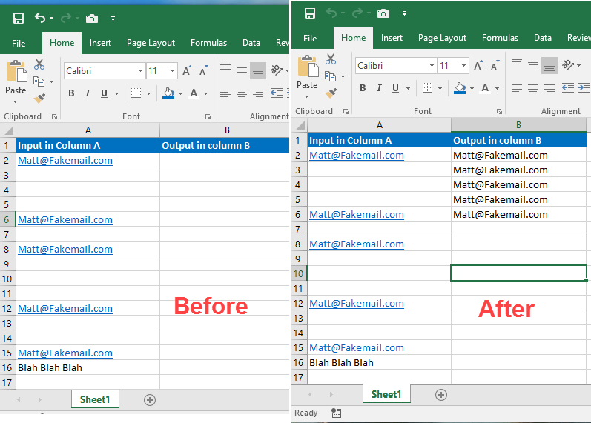
Task: Open File tab in Before window
Action: pos(19,43)
